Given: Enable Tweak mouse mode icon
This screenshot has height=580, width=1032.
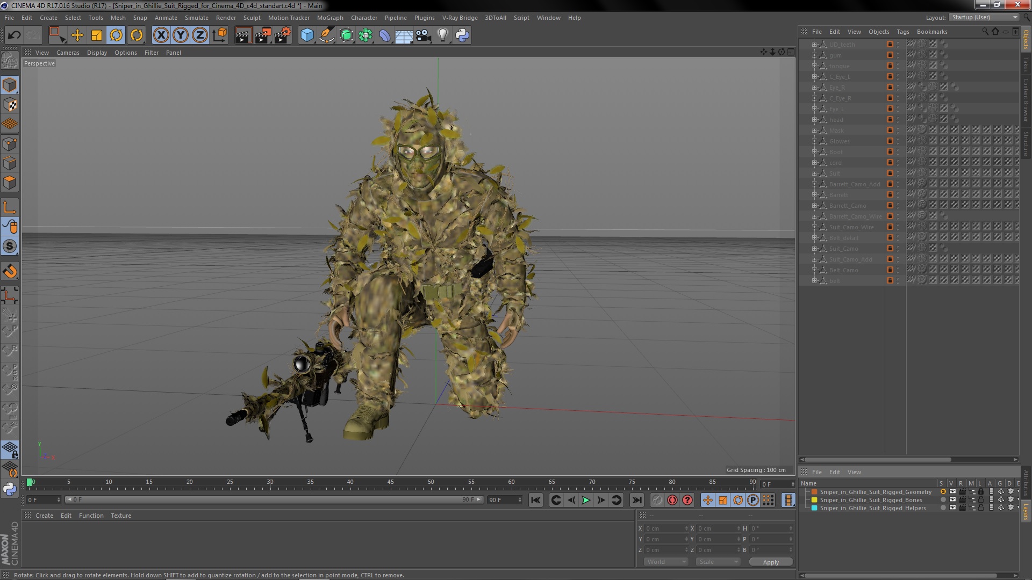Looking at the screenshot, I should 10,227.
